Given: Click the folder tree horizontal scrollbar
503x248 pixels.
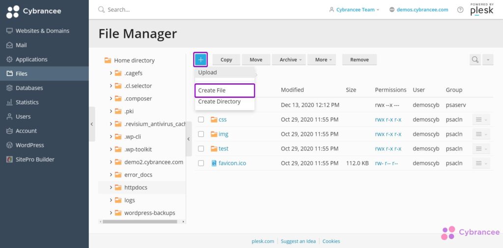Looking at the screenshot, I should pyautogui.click(x=140, y=221).
